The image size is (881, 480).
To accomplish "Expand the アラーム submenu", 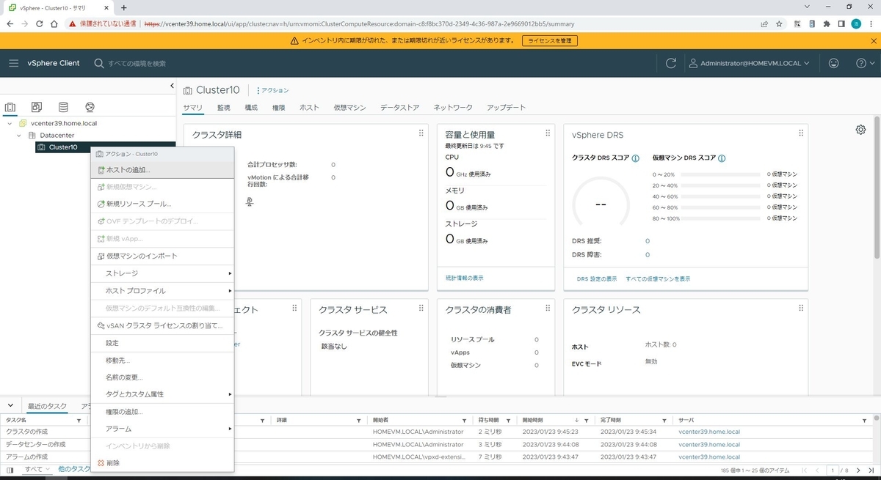I will pos(162,429).
